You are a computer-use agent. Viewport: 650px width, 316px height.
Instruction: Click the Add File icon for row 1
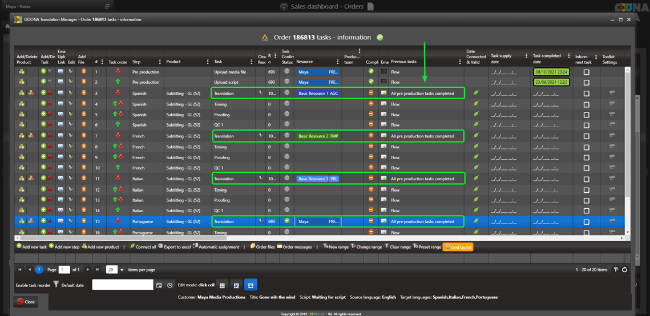(83, 72)
